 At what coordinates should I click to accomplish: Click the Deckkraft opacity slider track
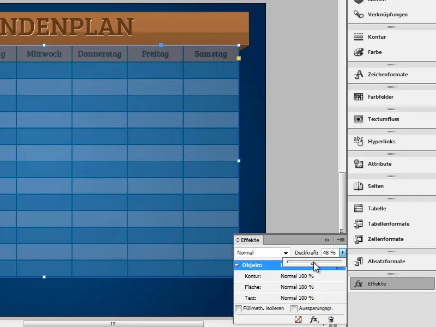click(x=314, y=262)
